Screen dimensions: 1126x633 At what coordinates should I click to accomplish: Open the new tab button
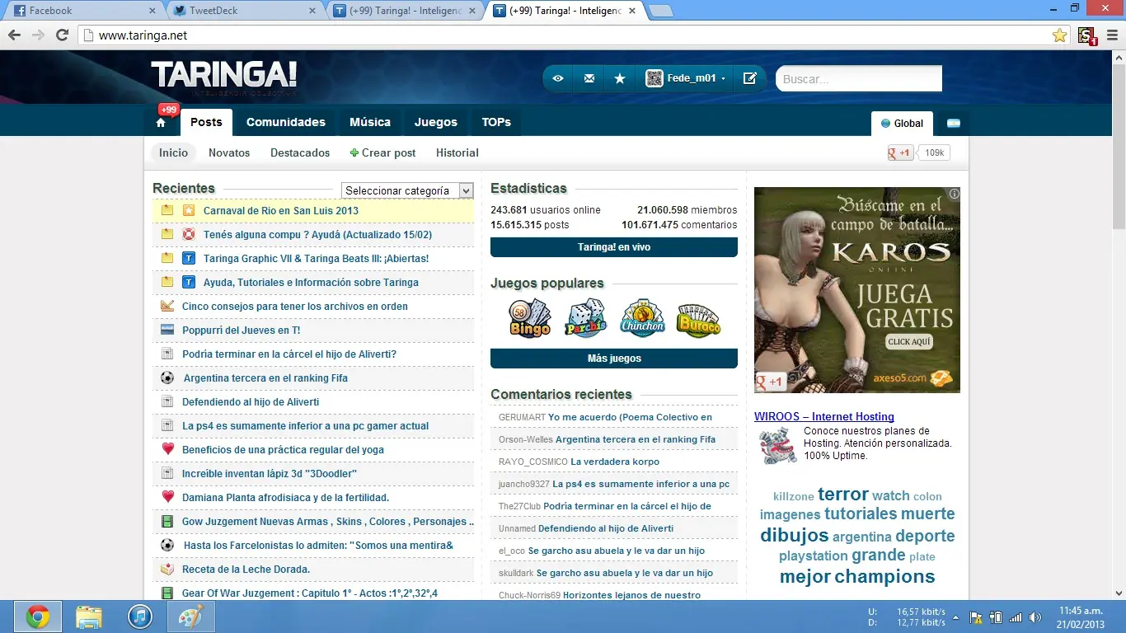(x=660, y=12)
